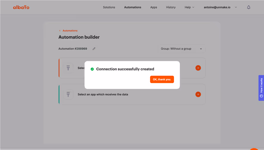Viewport: 264px width, 150px height.
Task: Open the History page
Action: pos(171,7)
